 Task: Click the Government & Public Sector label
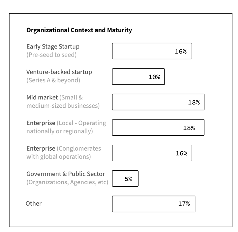click(x=66, y=174)
